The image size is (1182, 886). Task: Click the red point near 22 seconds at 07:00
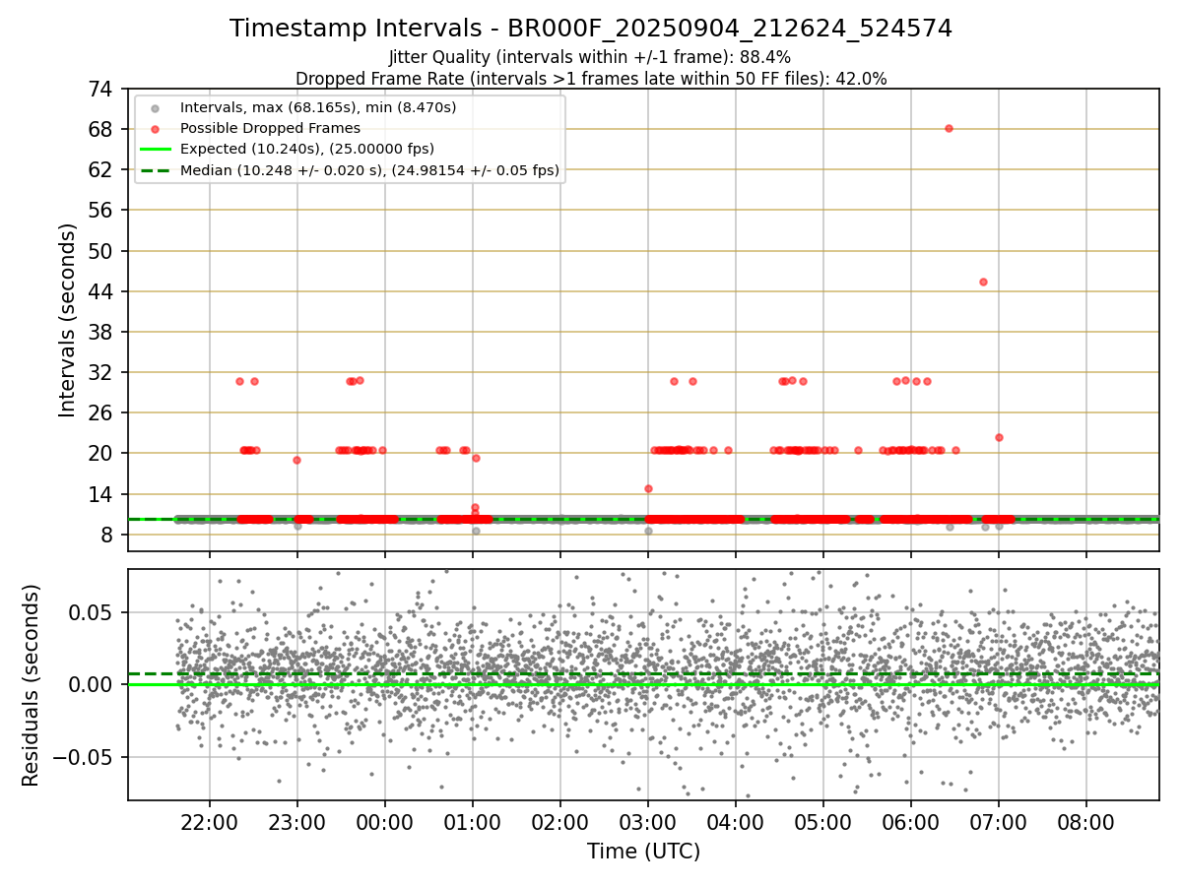999,437
